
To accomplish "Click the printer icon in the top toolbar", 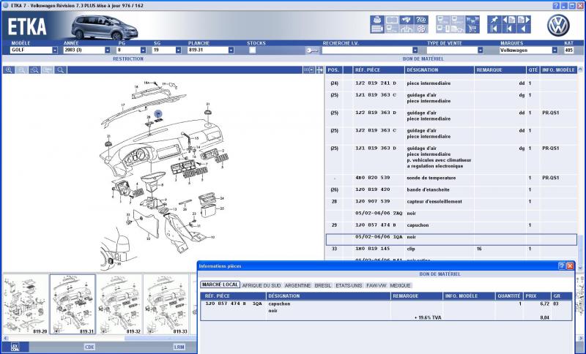I will coord(377,20).
